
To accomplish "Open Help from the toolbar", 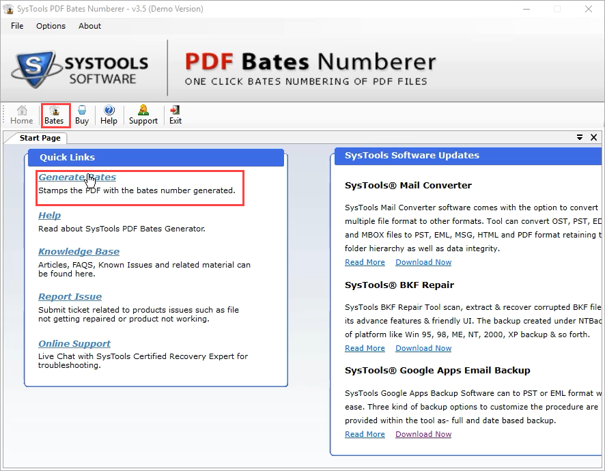I will (109, 115).
